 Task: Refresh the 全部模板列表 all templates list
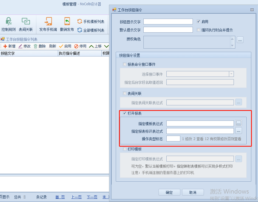90,30
